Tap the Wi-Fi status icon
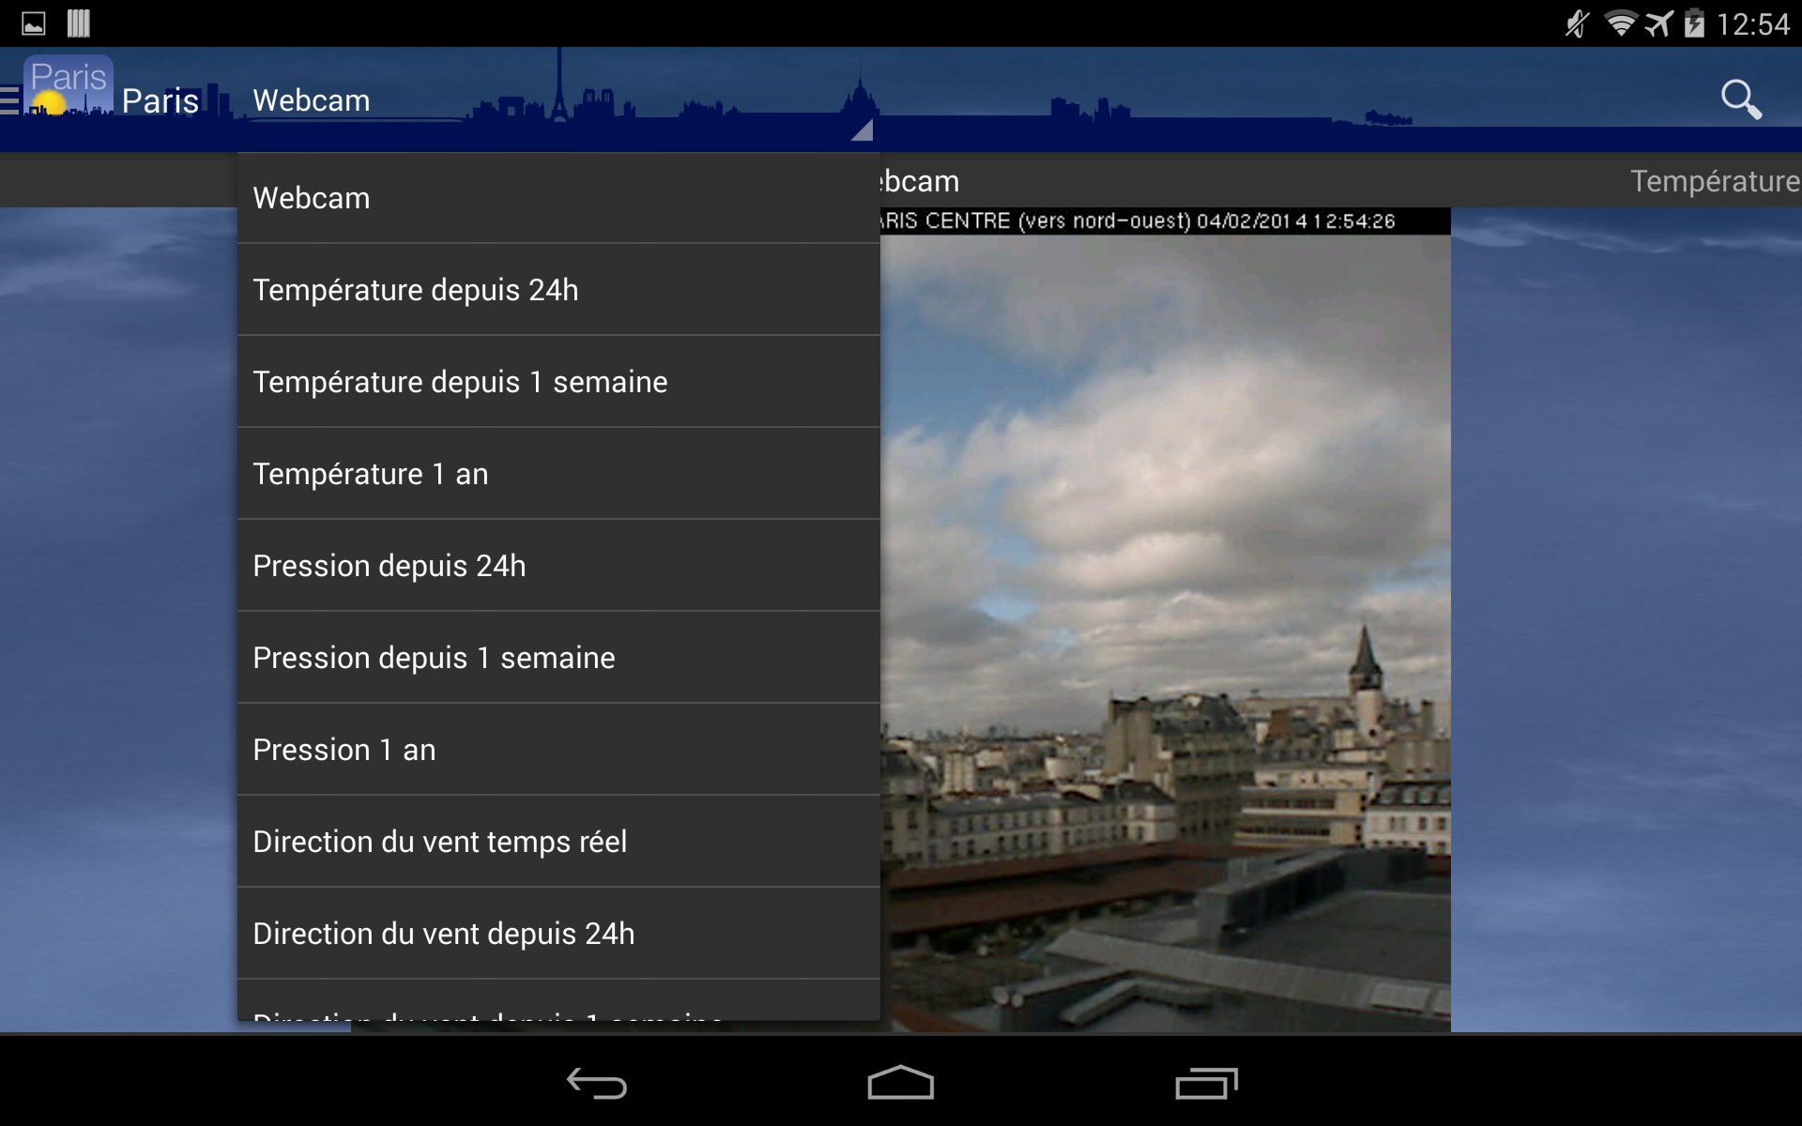1802x1126 pixels. coord(1621,23)
